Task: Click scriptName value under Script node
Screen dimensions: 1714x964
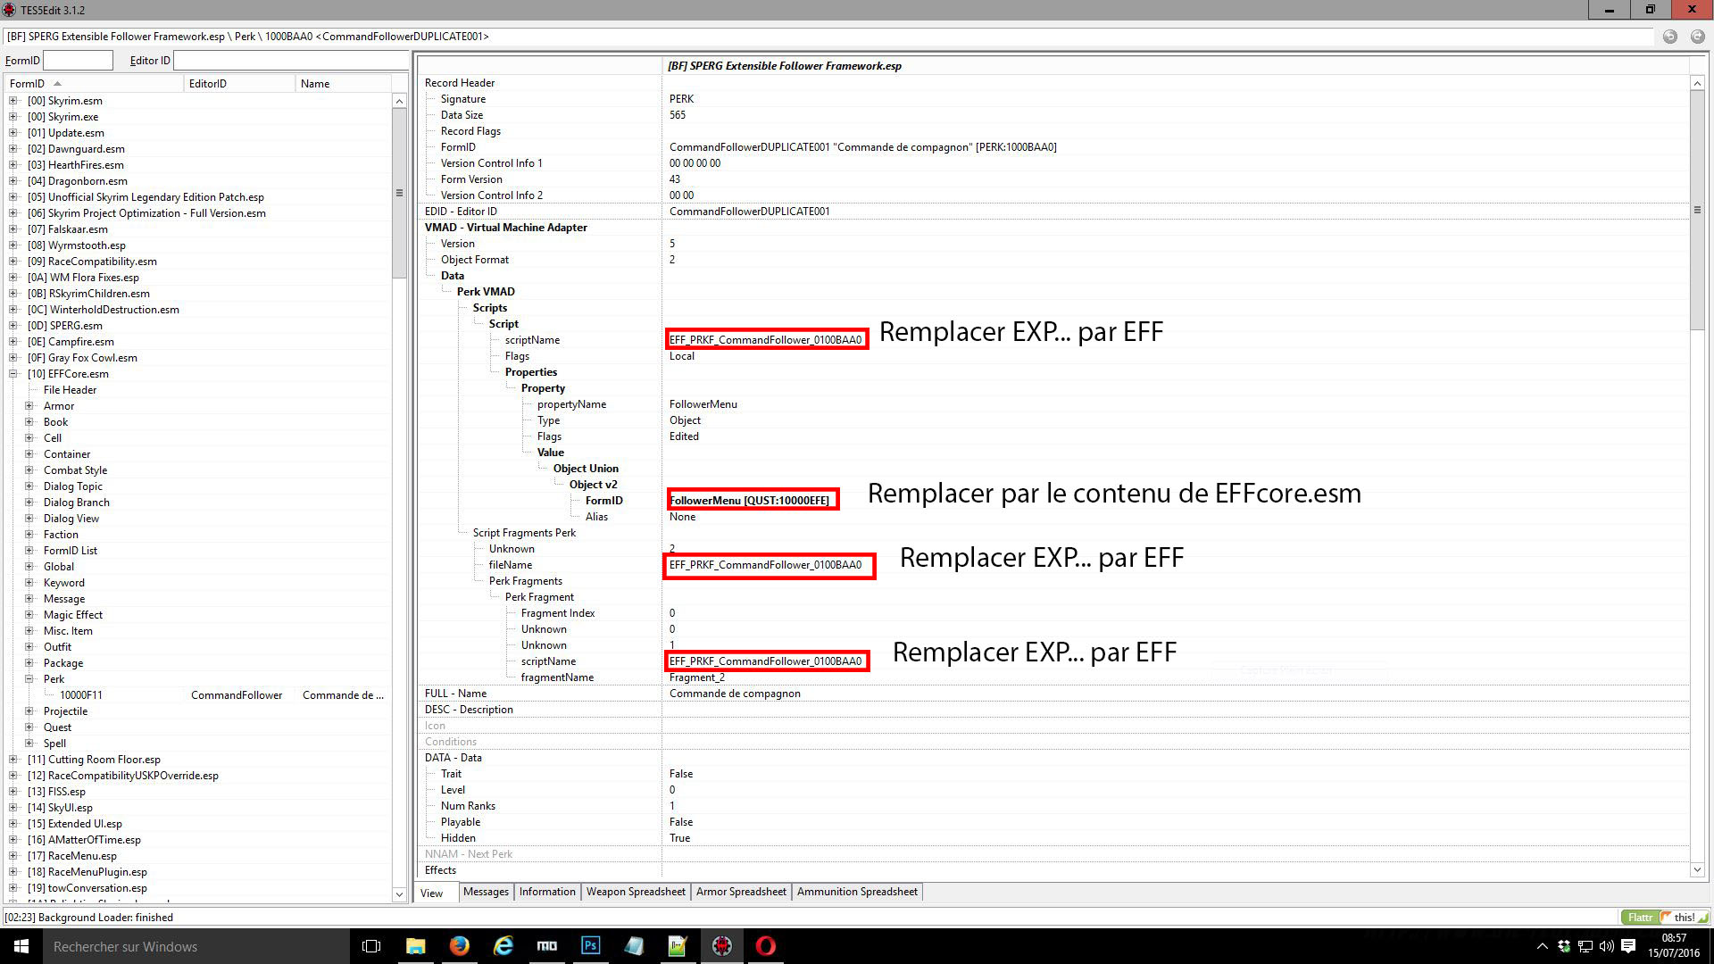Action: point(765,340)
